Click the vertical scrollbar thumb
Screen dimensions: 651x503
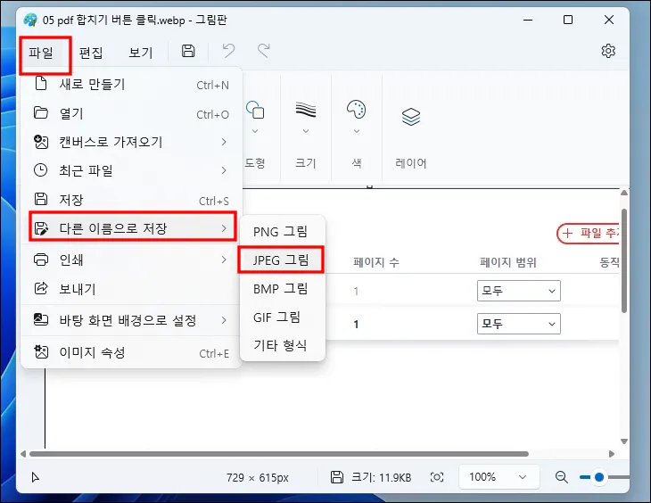[624, 260]
